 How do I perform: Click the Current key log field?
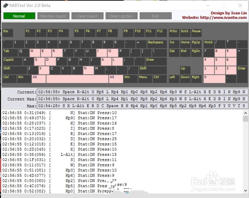142,92
